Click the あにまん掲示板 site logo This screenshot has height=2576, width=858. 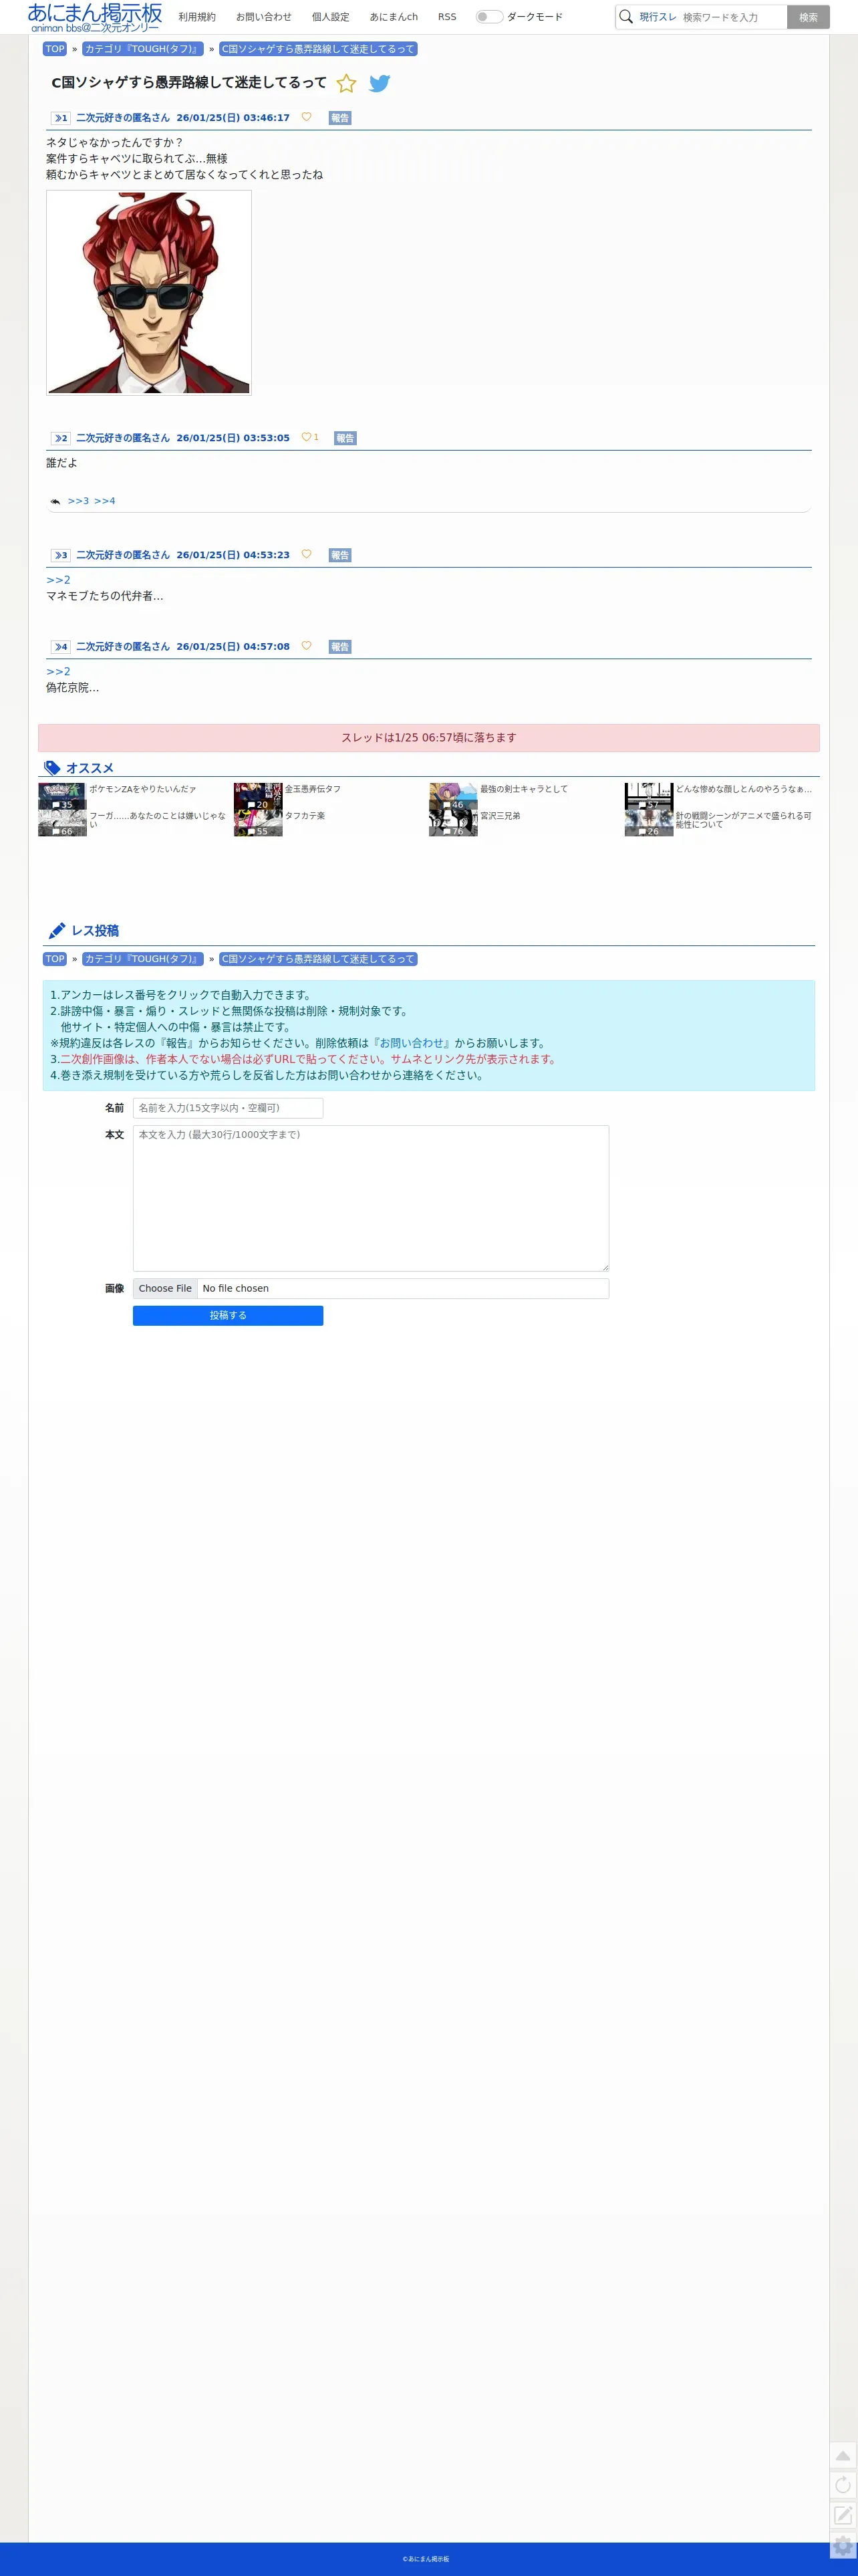click(x=95, y=17)
